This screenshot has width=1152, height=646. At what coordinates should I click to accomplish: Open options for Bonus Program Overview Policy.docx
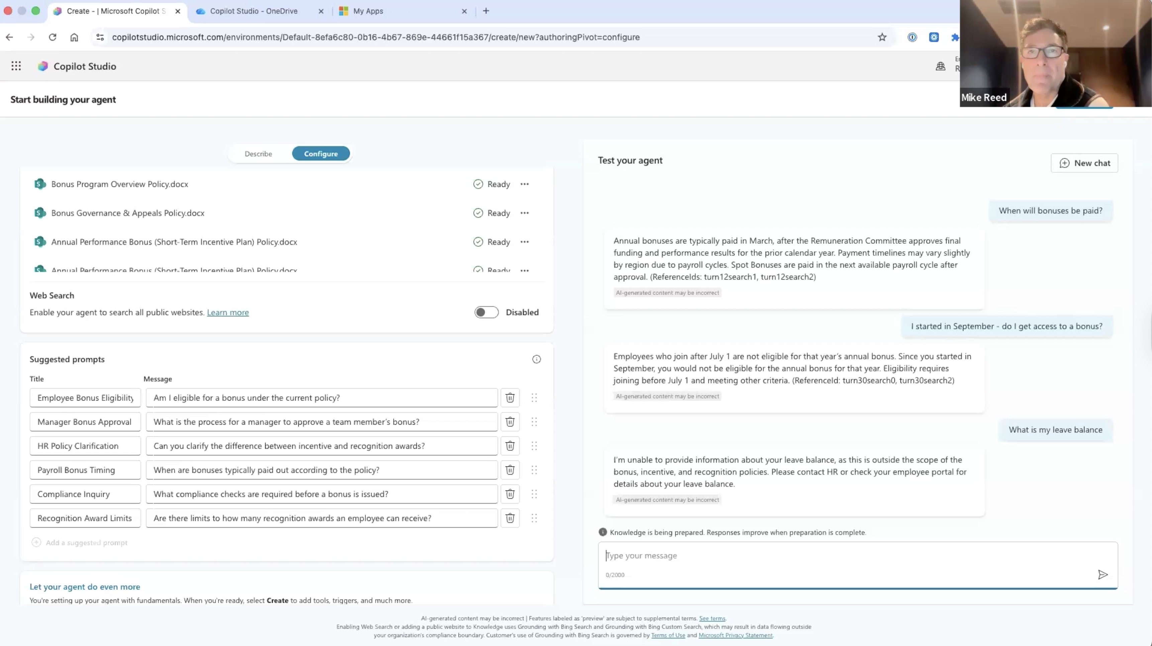click(524, 184)
